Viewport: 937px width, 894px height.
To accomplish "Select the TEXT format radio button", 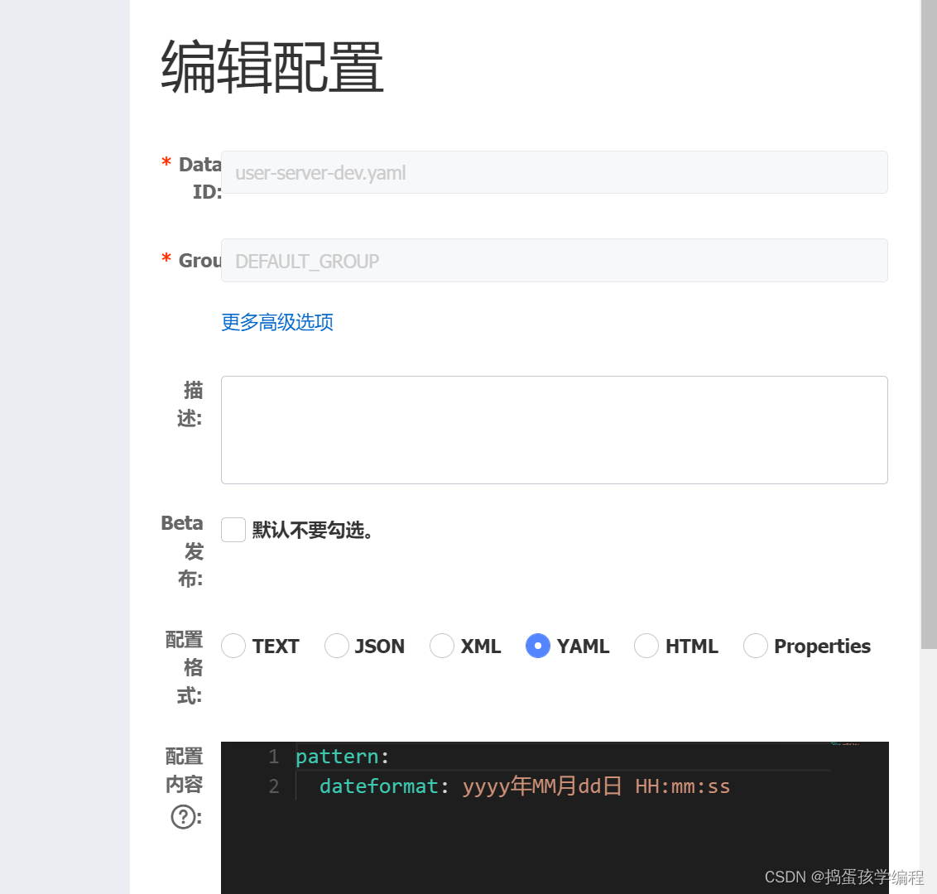I will click(233, 646).
